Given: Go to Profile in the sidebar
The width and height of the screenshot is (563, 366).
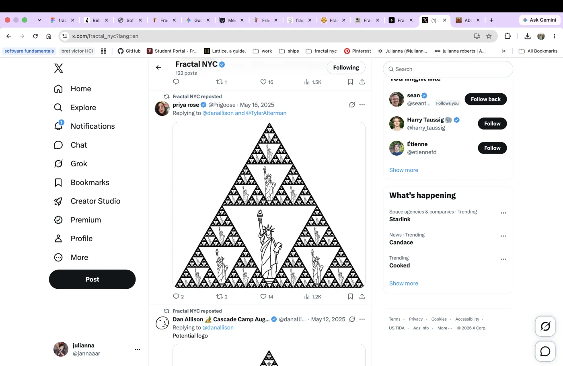Looking at the screenshot, I should [73, 239].
